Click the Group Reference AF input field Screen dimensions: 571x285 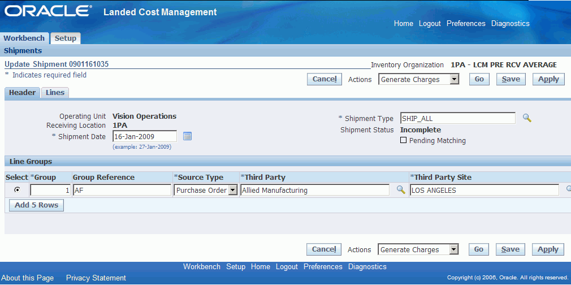click(122, 190)
